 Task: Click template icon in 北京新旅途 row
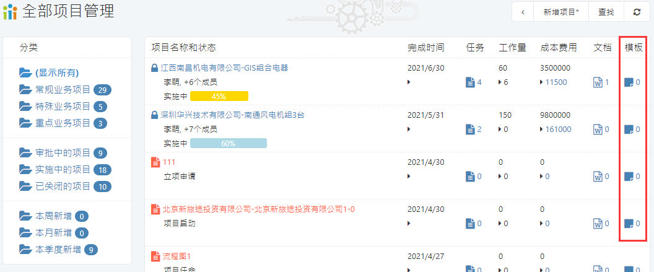tap(629, 224)
